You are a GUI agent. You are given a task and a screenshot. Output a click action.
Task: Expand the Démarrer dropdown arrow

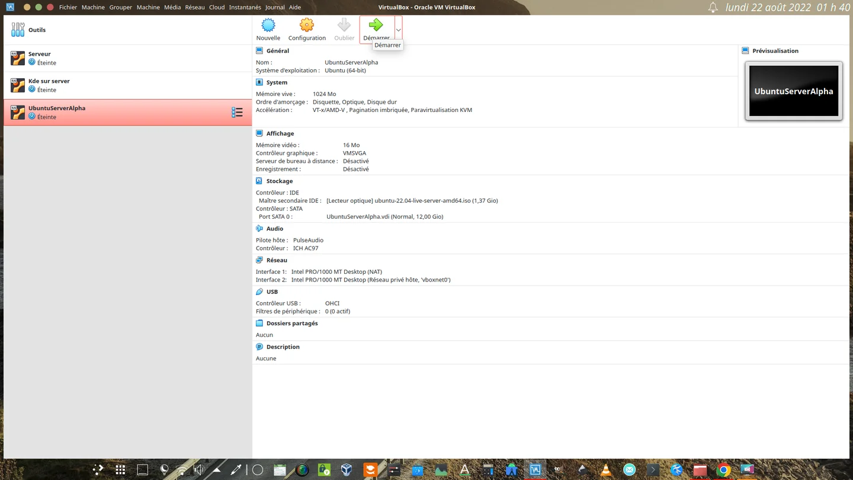click(398, 30)
